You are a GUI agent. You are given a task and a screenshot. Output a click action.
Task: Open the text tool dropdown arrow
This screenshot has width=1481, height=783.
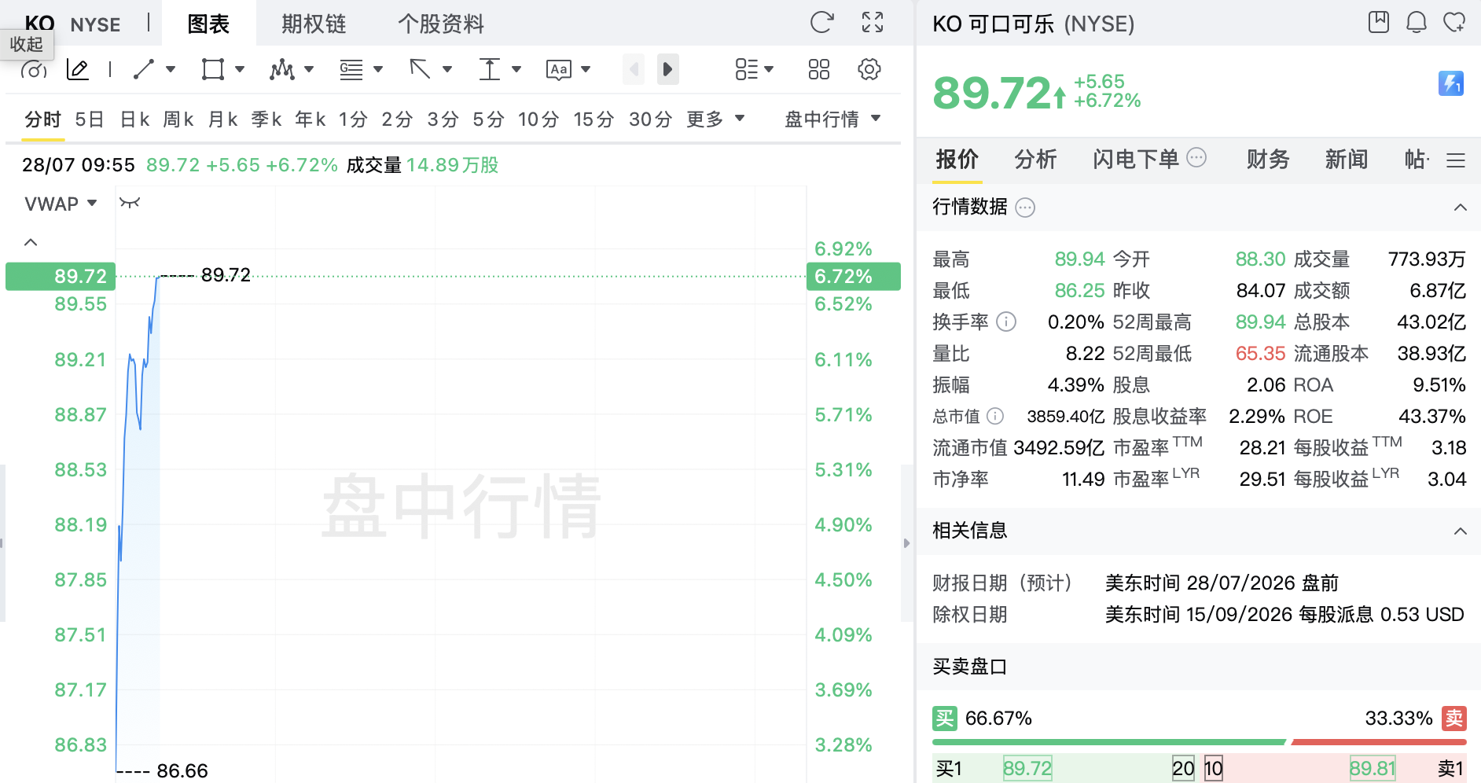point(586,69)
